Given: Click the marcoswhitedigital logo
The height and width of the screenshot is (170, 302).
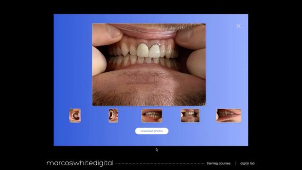Looking at the screenshot, I should click(80, 163).
